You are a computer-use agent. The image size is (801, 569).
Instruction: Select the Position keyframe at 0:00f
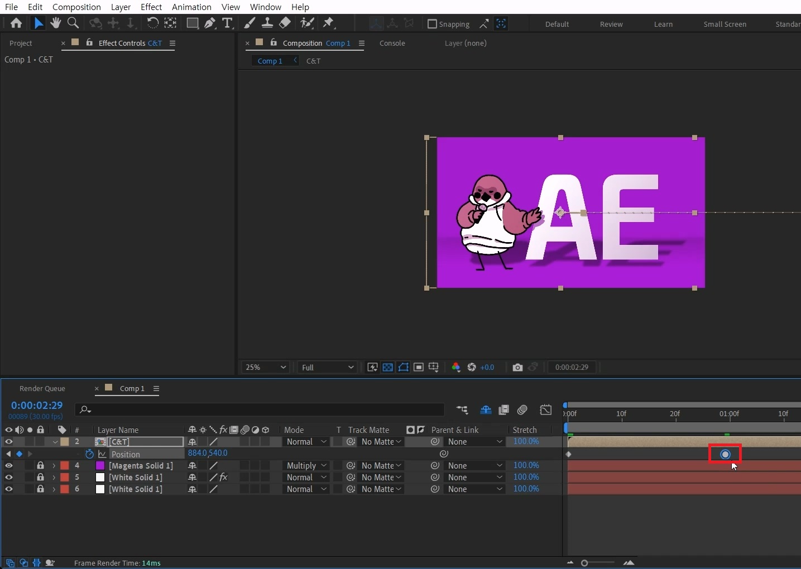[x=569, y=454]
